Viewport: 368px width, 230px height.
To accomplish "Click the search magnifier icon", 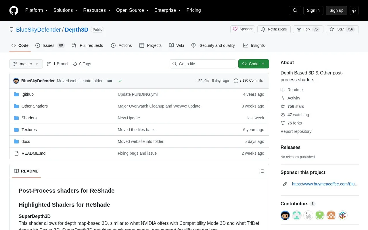I will click(x=295, y=10).
